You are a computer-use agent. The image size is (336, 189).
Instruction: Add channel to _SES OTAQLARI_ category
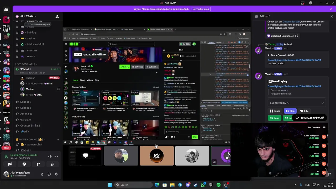pos(58,64)
